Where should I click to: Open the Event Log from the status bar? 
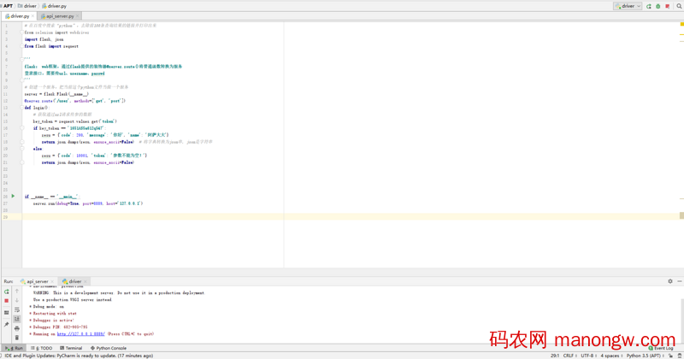(663, 348)
